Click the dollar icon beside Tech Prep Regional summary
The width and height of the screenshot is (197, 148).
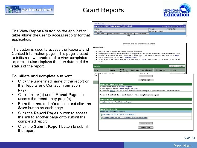tap(102, 114)
